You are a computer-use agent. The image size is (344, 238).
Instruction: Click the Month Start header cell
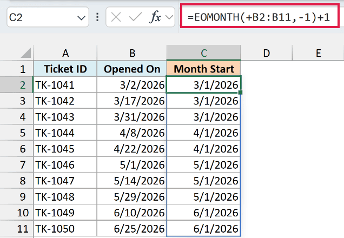(203, 69)
